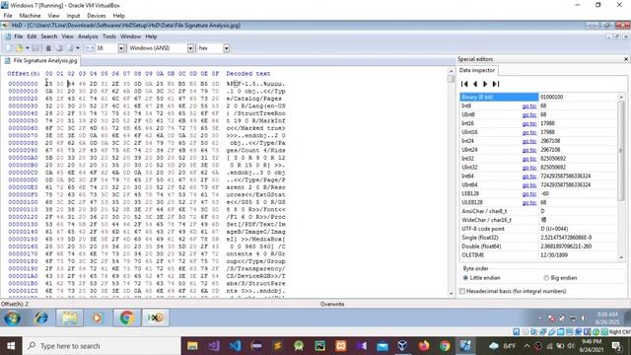Click Overwrite mode in status bar
The width and height of the screenshot is (631, 355).
tap(332, 305)
